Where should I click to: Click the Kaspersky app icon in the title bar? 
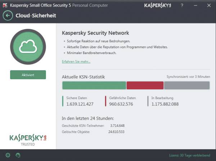coord(5,5)
